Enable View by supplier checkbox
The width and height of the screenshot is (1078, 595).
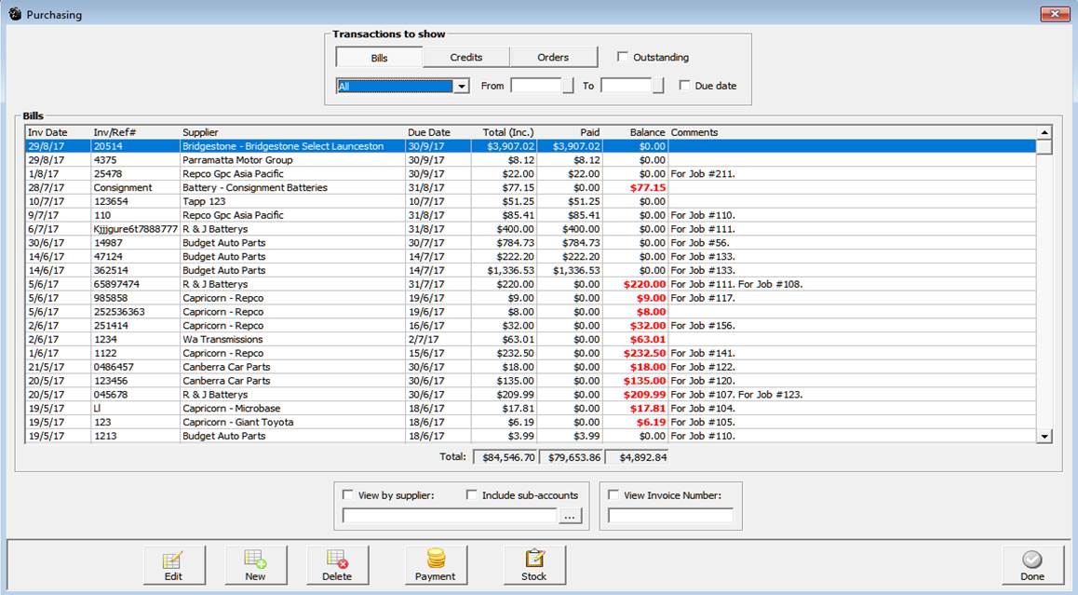click(x=348, y=495)
